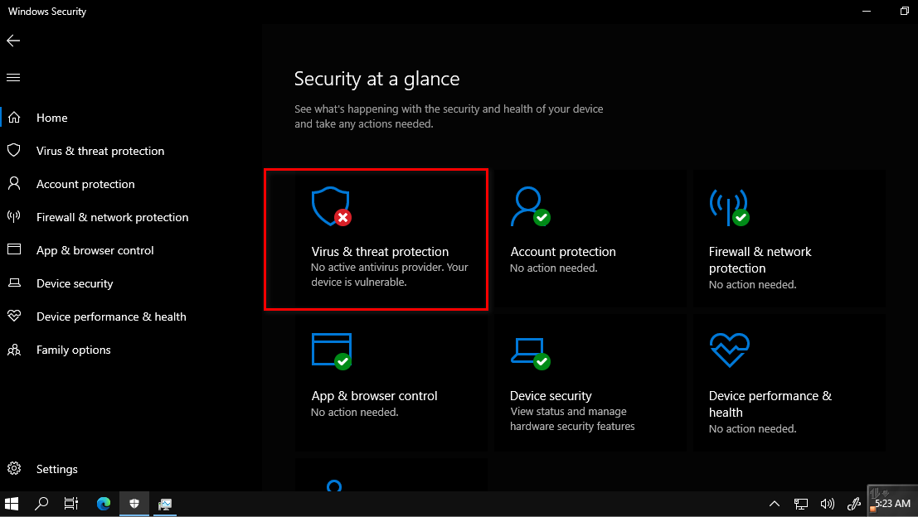Click the Device performance heart icon in sidebar
Viewport: 918px width, 517px height.
(x=14, y=316)
